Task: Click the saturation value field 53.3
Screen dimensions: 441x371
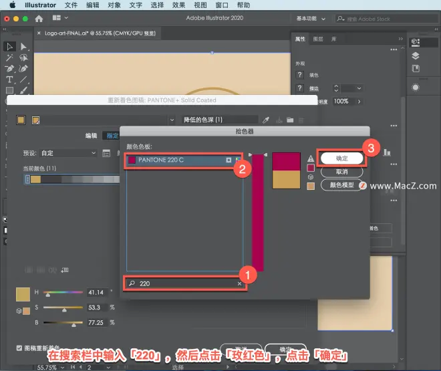Action: (97, 307)
